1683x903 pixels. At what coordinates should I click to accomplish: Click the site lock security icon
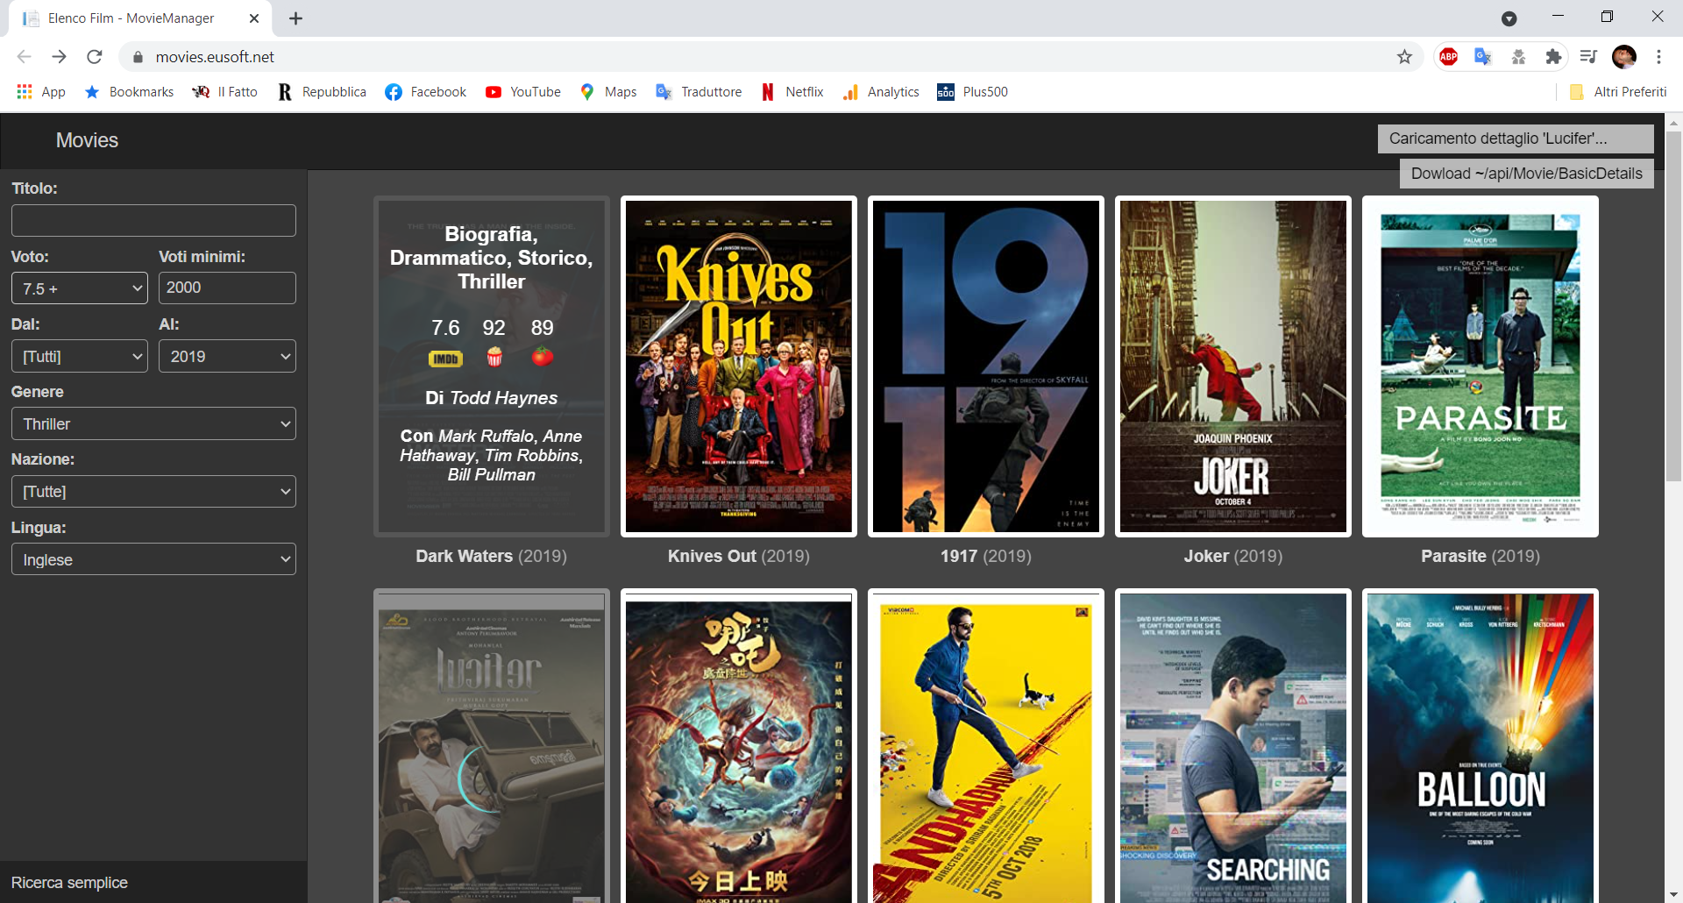pos(138,57)
